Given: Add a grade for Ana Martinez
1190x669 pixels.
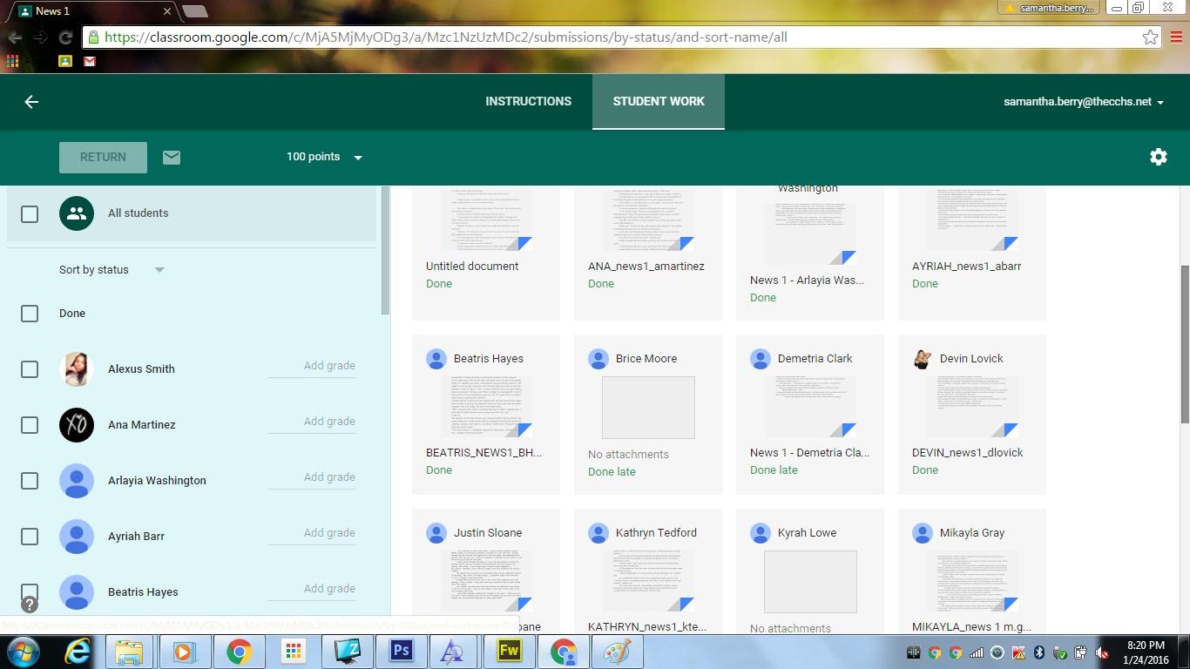Looking at the screenshot, I should pyautogui.click(x=312, y=422).
